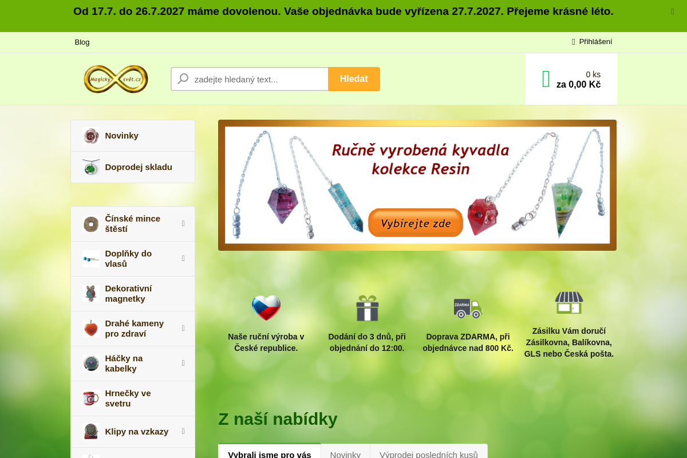Click the gift box delivery icon

(x=367, y=308)
